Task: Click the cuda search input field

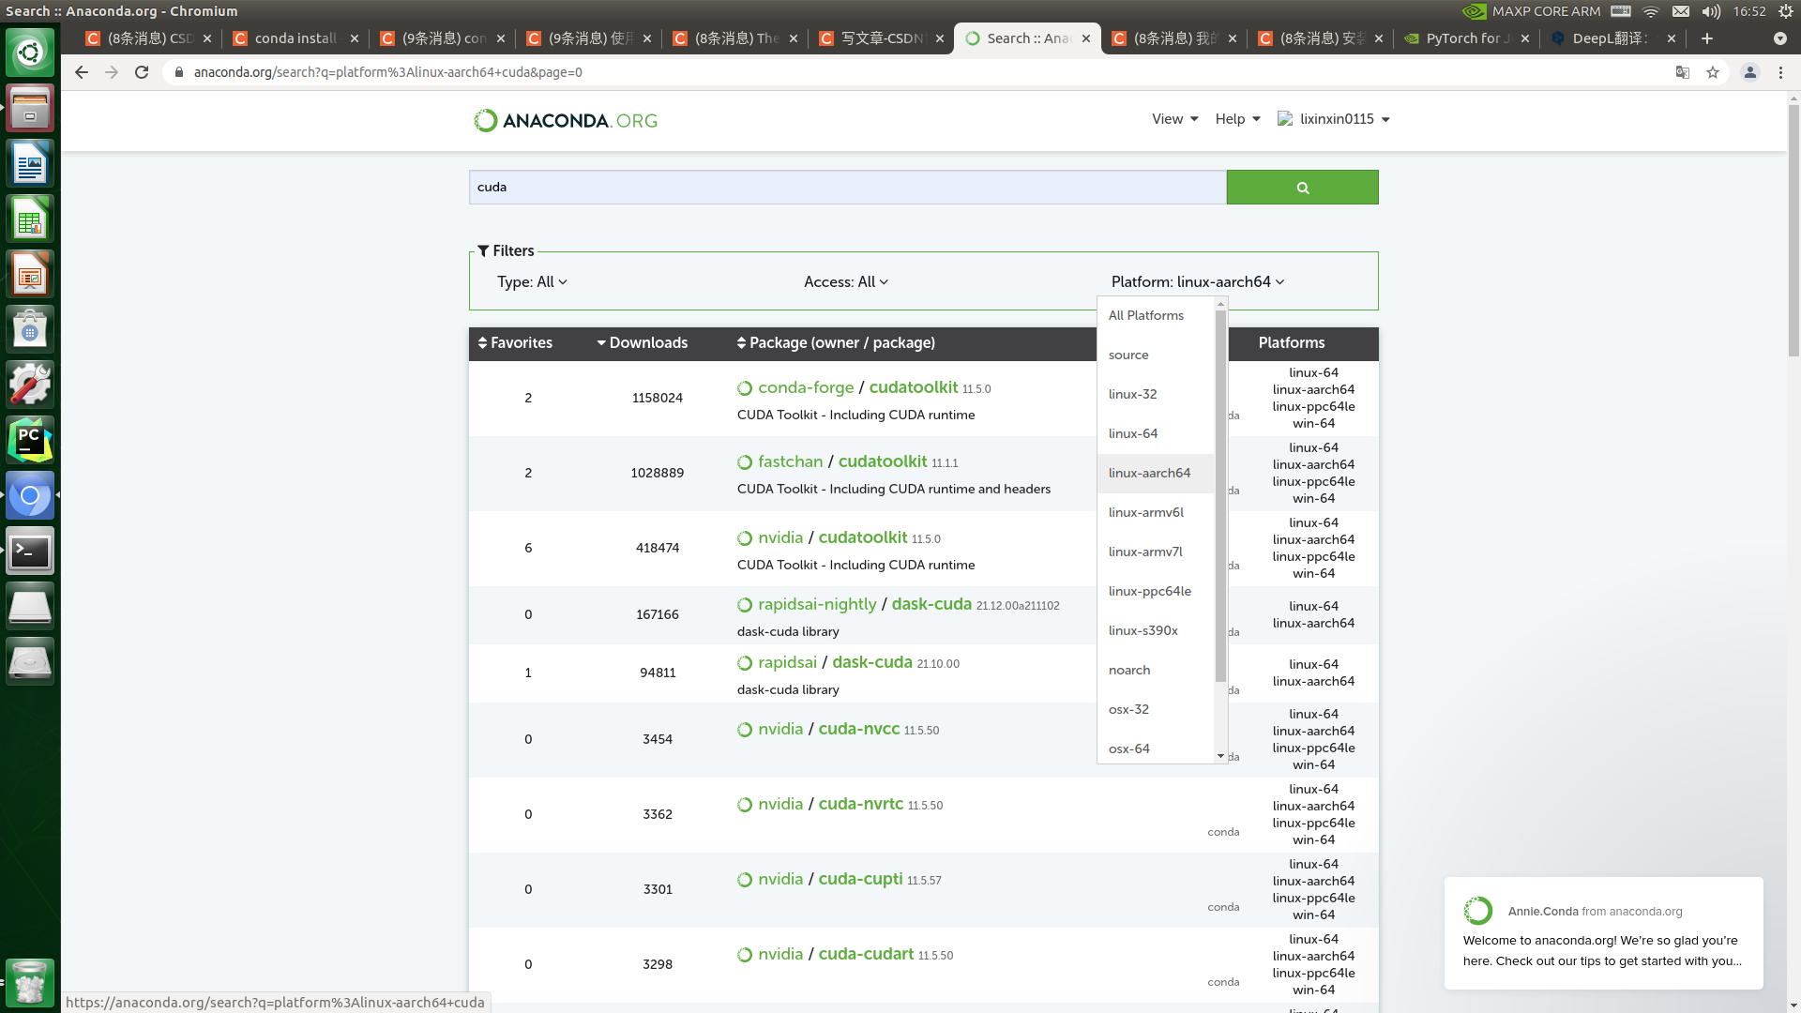Action: [847, 188]
